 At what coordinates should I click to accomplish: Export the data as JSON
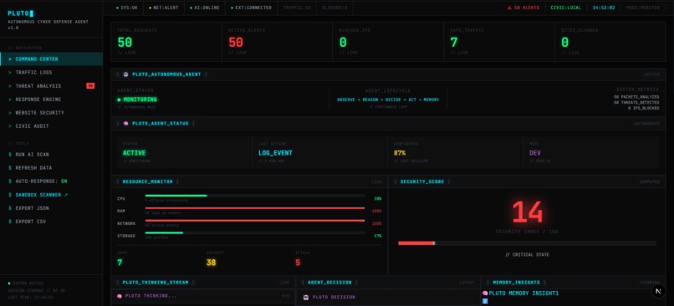[x=28, y=208]
